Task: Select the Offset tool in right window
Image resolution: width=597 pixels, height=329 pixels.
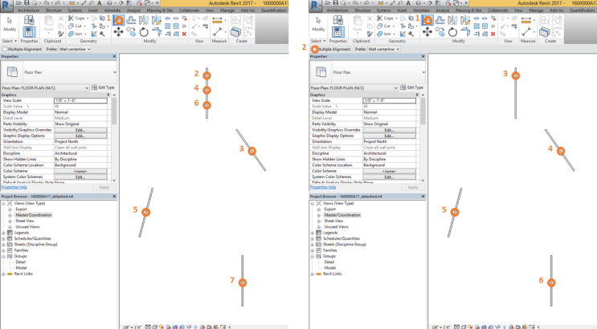Action: pyautogui.click(x=440, y=20)
